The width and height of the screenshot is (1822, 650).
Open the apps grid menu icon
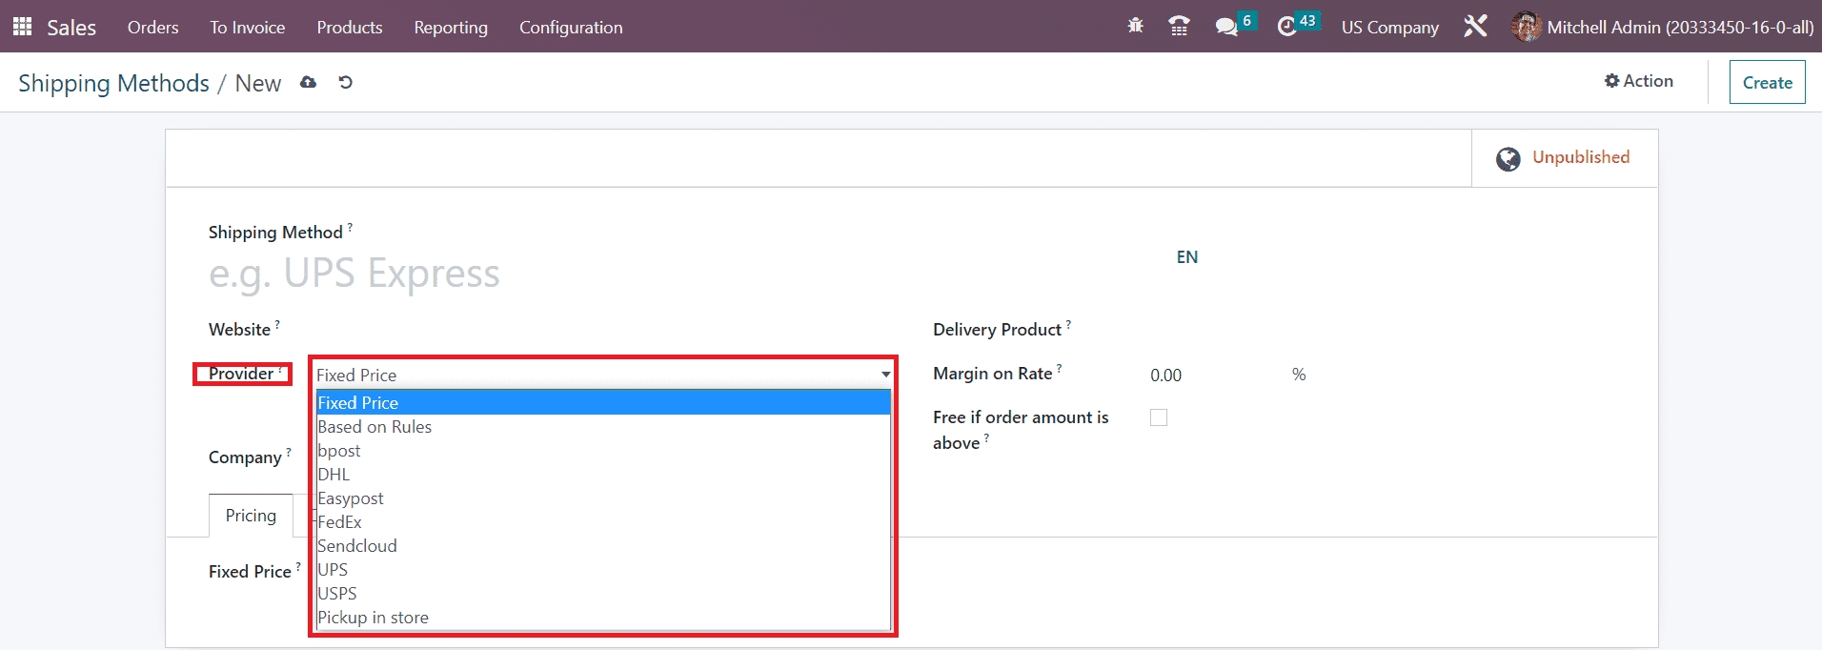pos(22,27)
